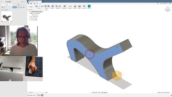This screenshot has height=97, width=172.
Task: Click the Extrude icon in Create
Action: (45, 6)
